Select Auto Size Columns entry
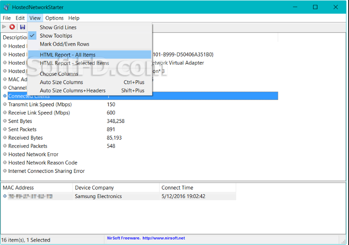Viewport: 349px width, 245px height. [x=90, y=82]
